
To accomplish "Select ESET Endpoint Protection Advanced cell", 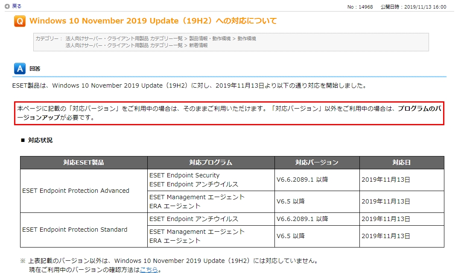I will [84, 191].
